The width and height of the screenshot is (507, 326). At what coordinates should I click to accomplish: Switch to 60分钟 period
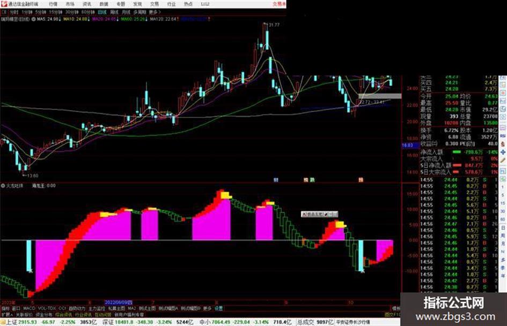(88, 12)
